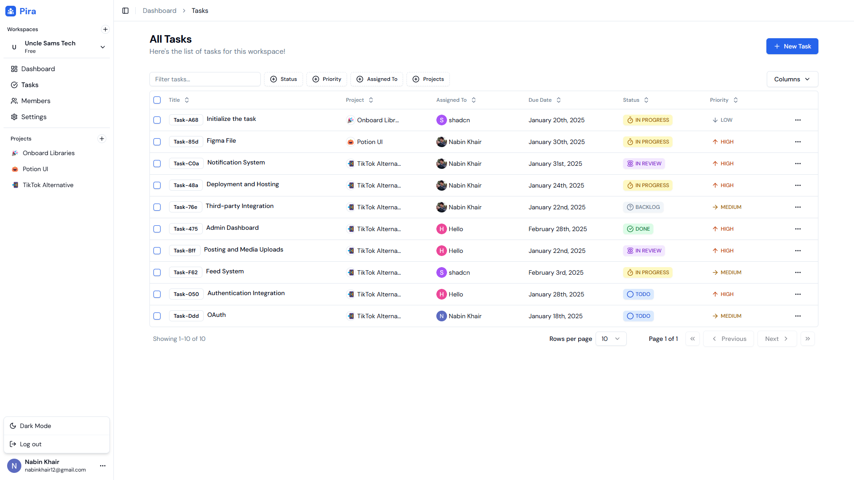Open row actions for Feed System
854x480 pixels.
click(x=798, y=272)
